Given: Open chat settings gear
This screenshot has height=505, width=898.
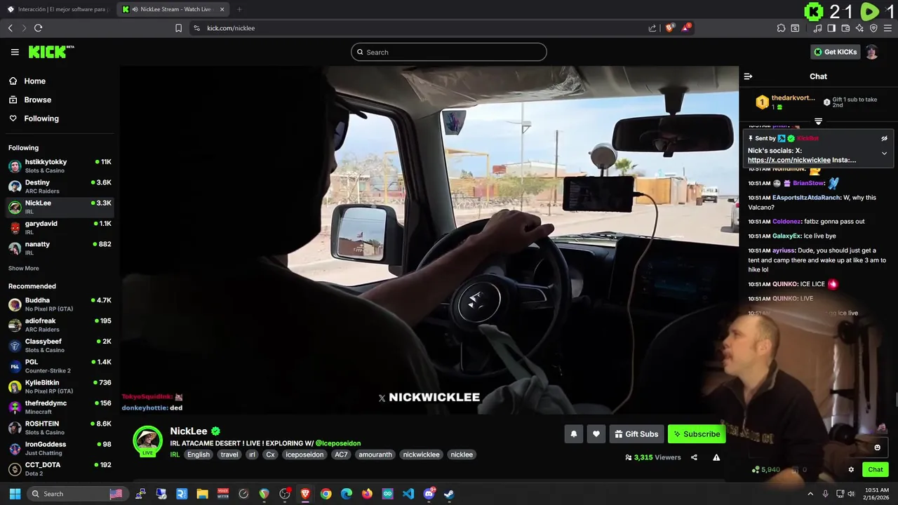Looking at the screenshot, I should pos(851,470).
